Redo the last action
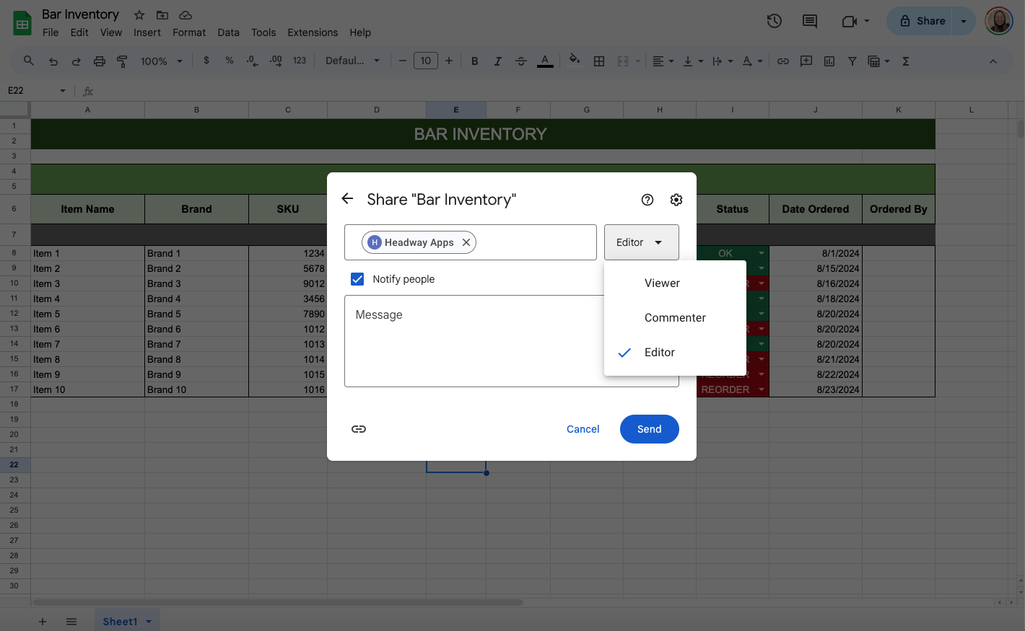 coord(77,61)
